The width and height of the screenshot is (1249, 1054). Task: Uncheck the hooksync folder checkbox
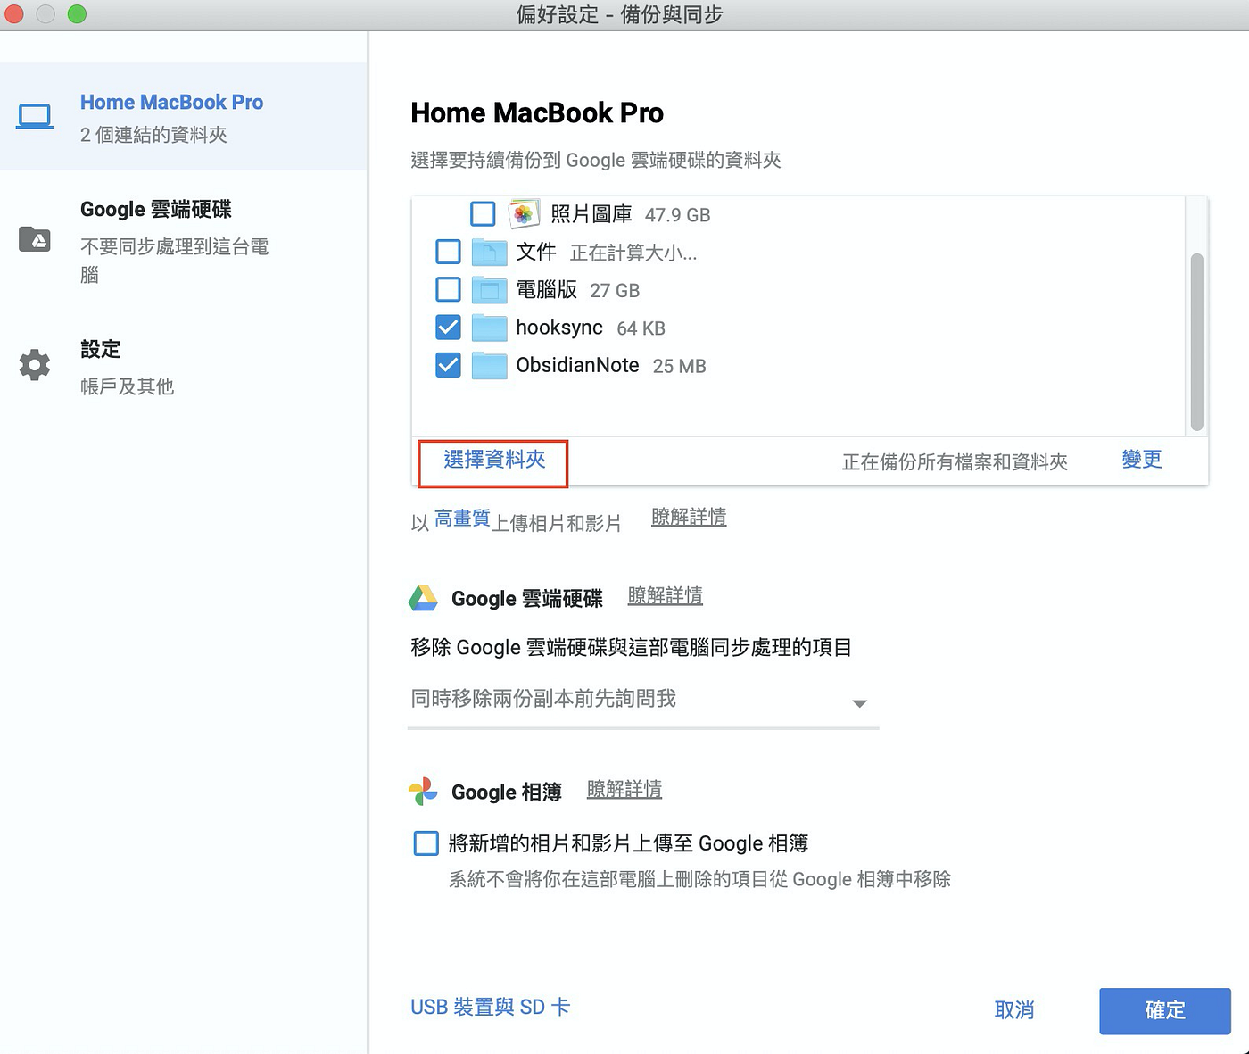448,328
